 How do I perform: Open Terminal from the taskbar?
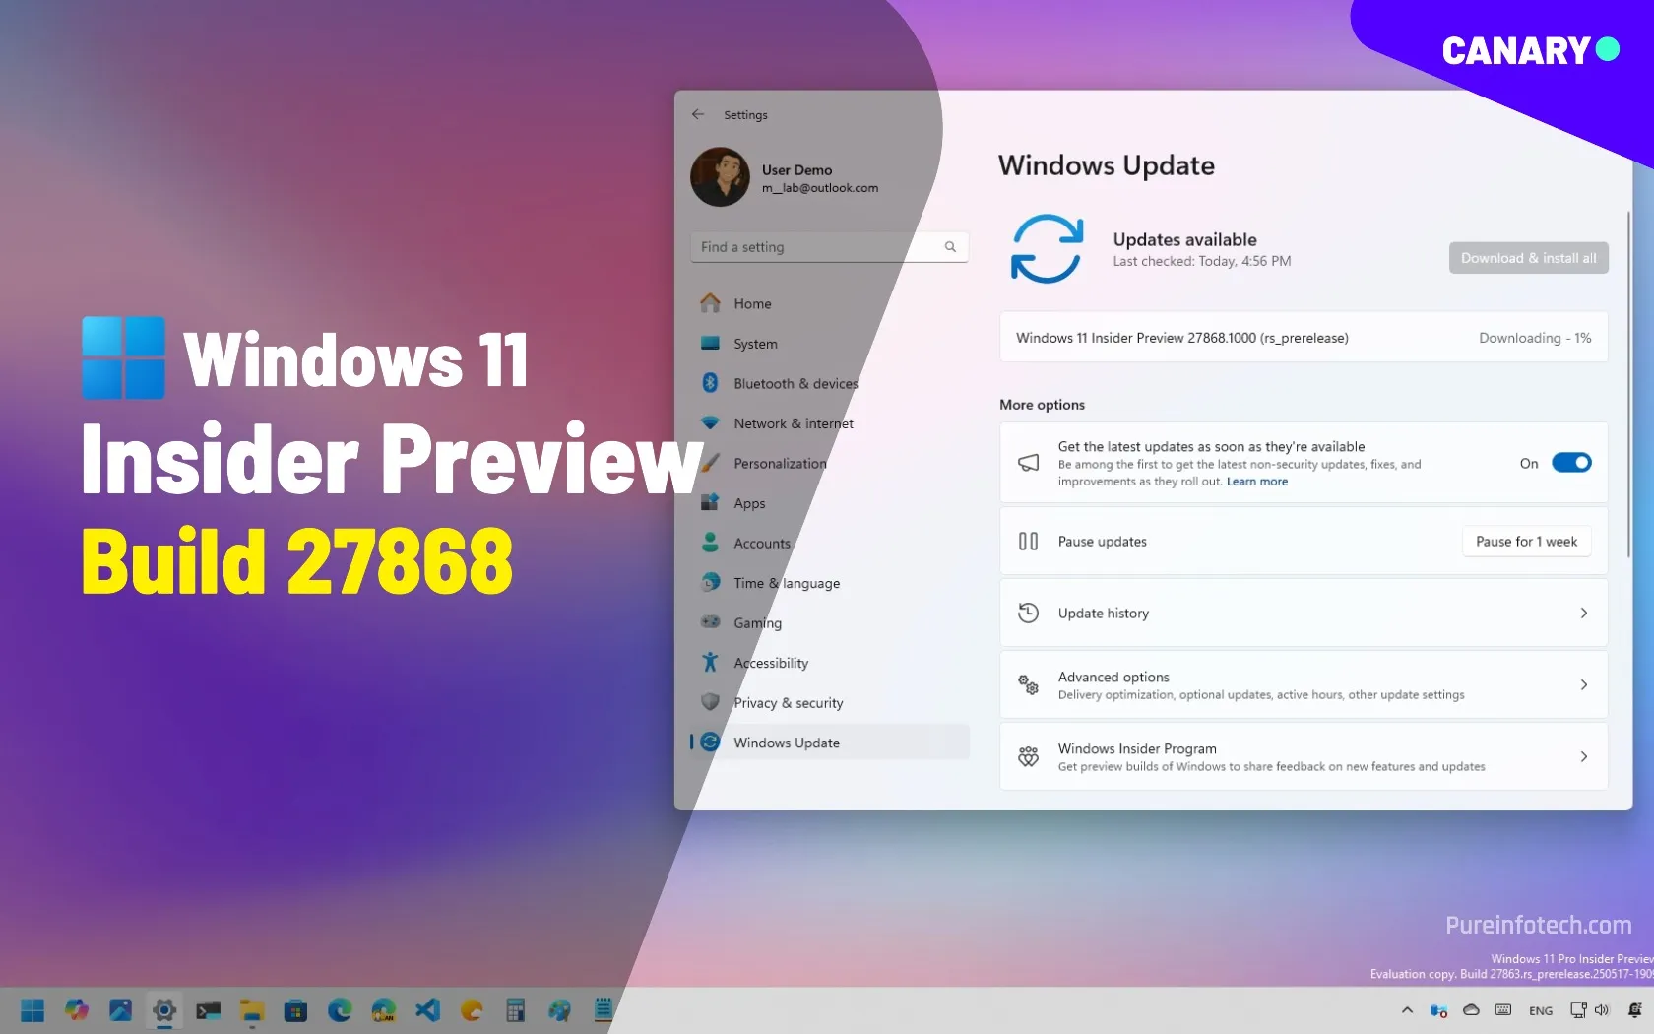208,1010
